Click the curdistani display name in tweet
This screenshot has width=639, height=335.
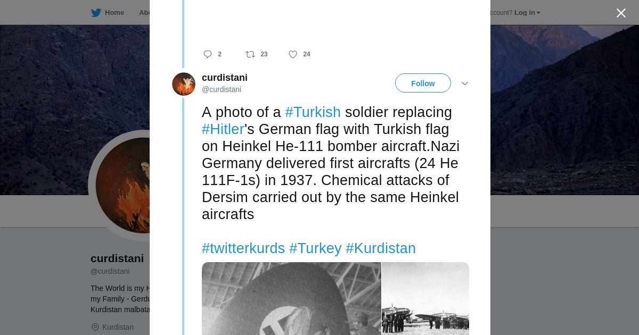pyautogui.click(x=225, y=78)
